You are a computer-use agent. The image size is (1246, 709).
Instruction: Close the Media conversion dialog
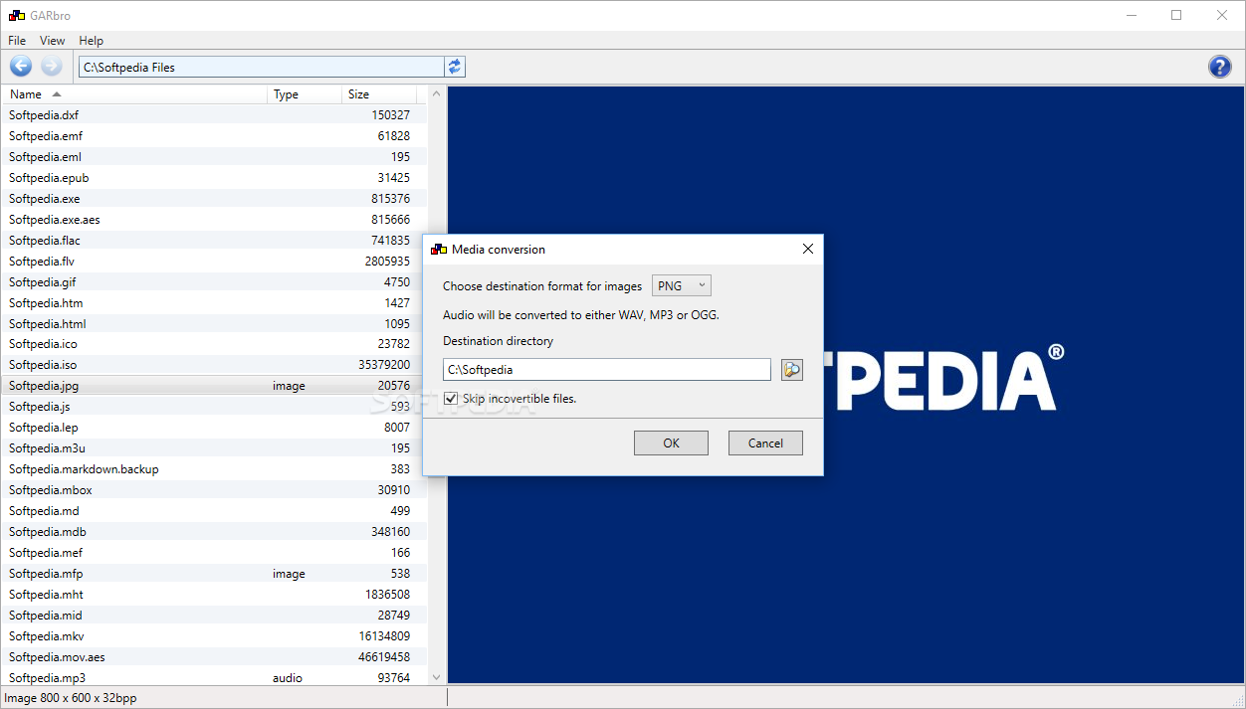click(808, 250)
